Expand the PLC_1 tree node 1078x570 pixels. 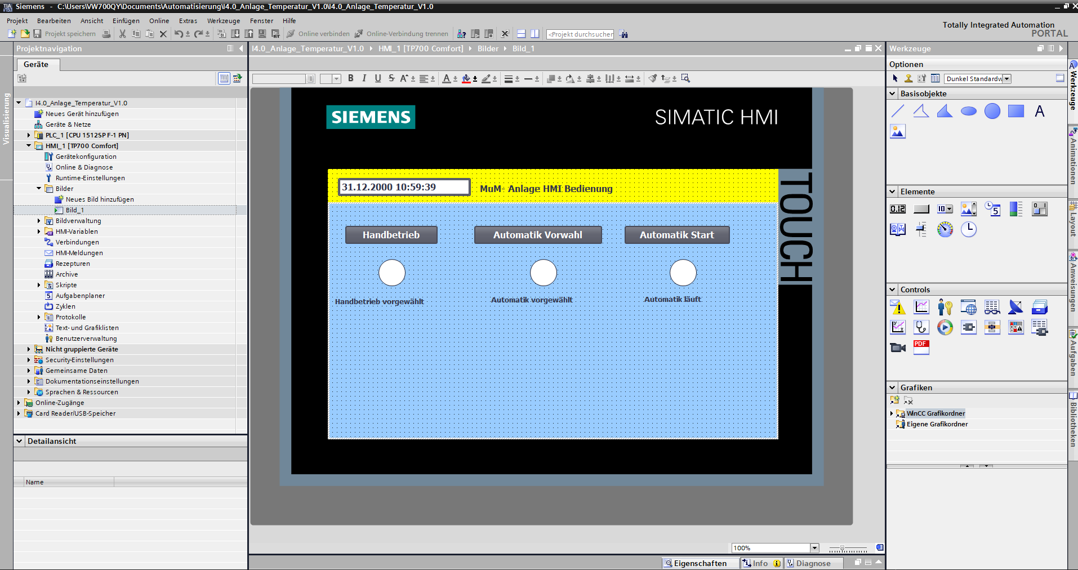(x=29, y=135)
